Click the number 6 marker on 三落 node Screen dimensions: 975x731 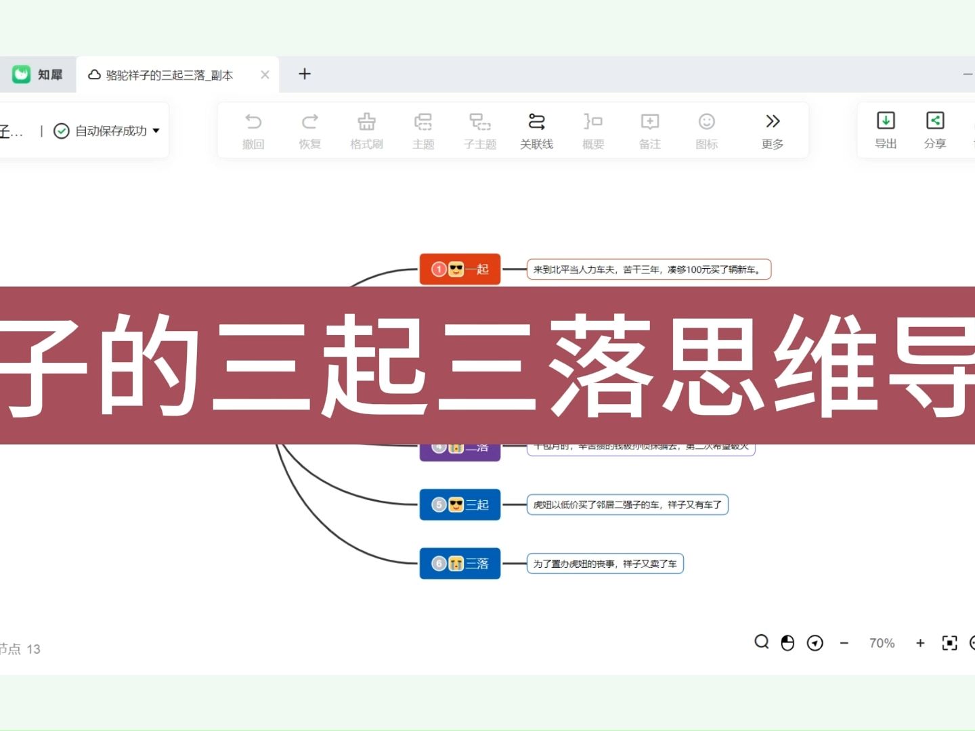pos(439,563)
